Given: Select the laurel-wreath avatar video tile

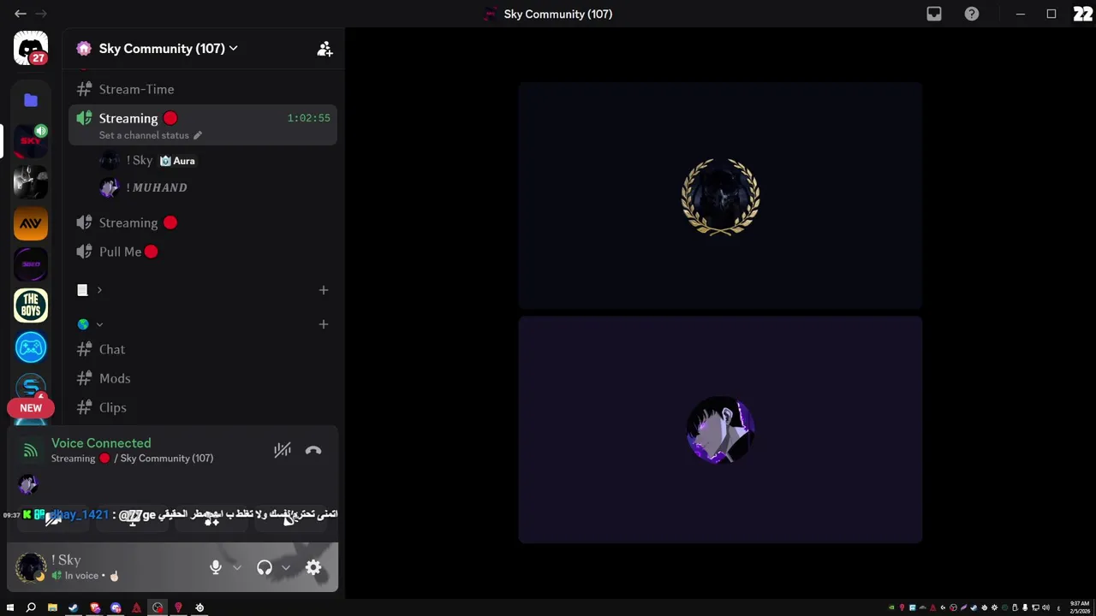Looking at the screenshot, I should click(720, 195).
